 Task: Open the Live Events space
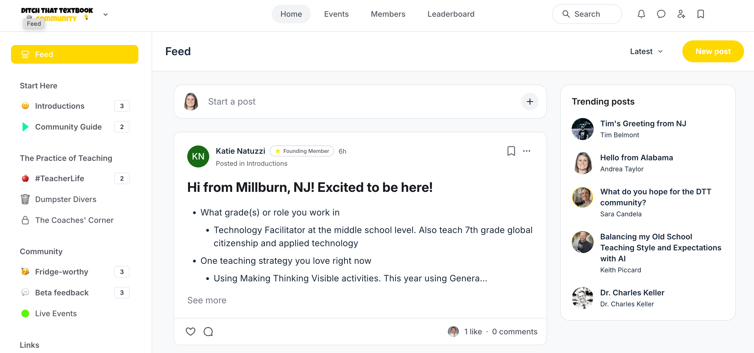56,313
